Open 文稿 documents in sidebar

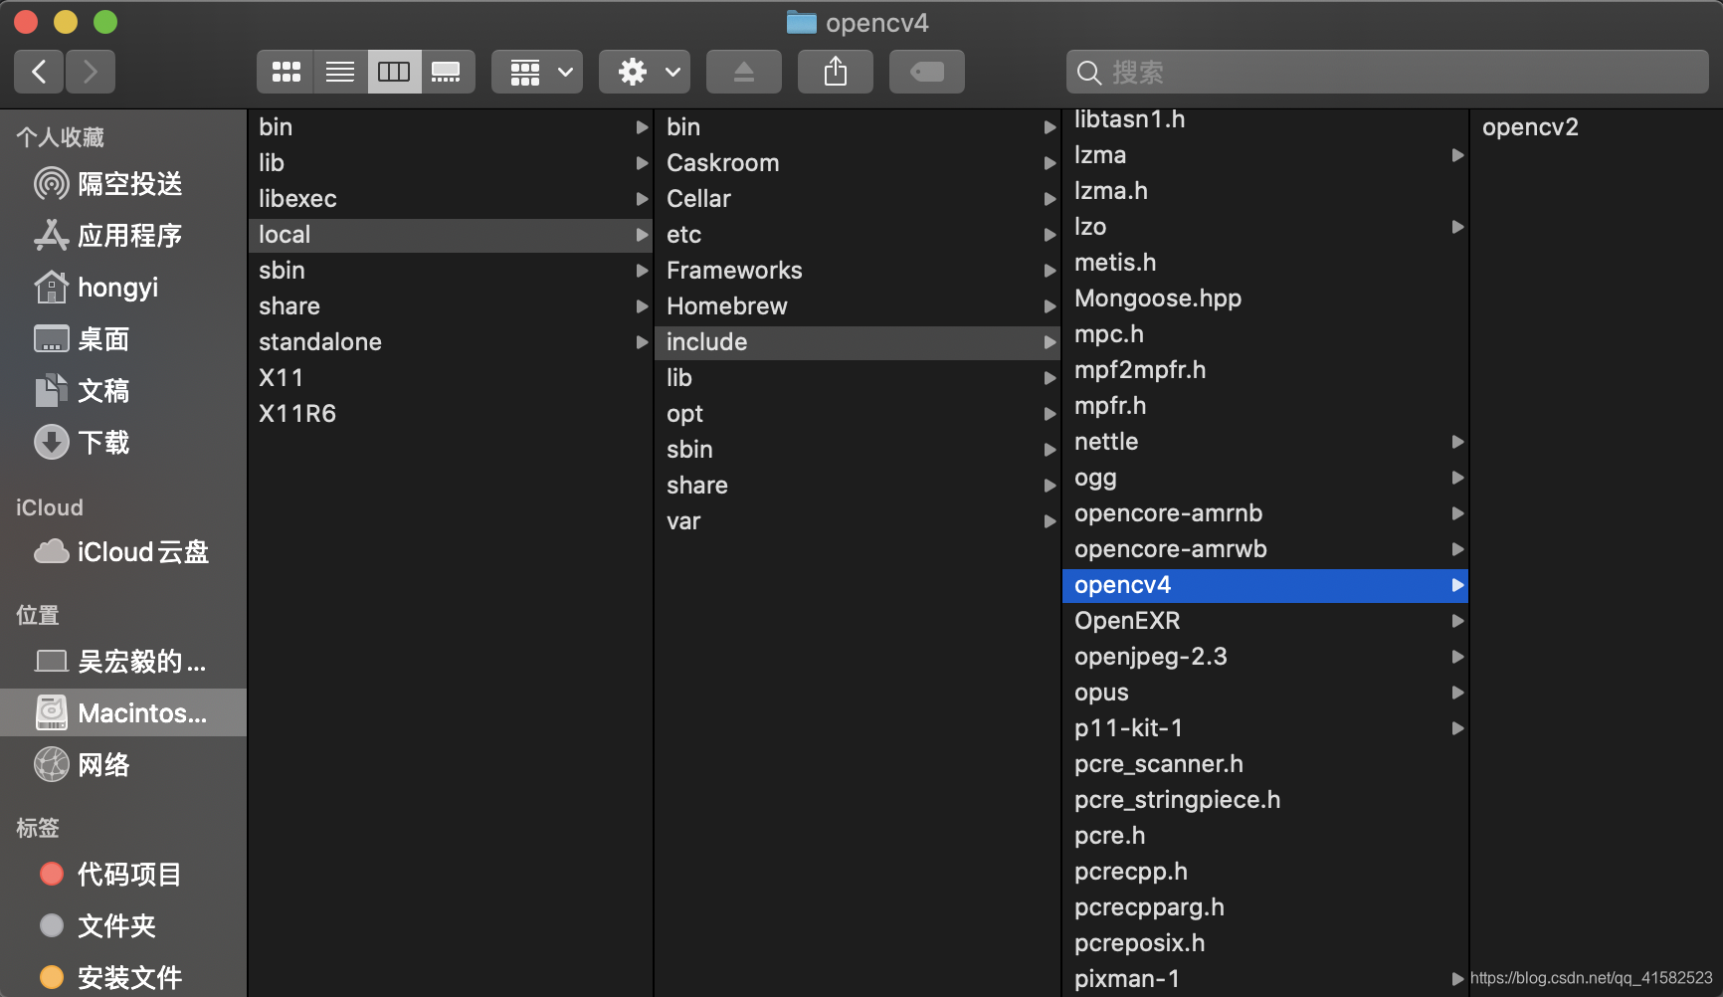pyautogui.click(x=123, y=391)
